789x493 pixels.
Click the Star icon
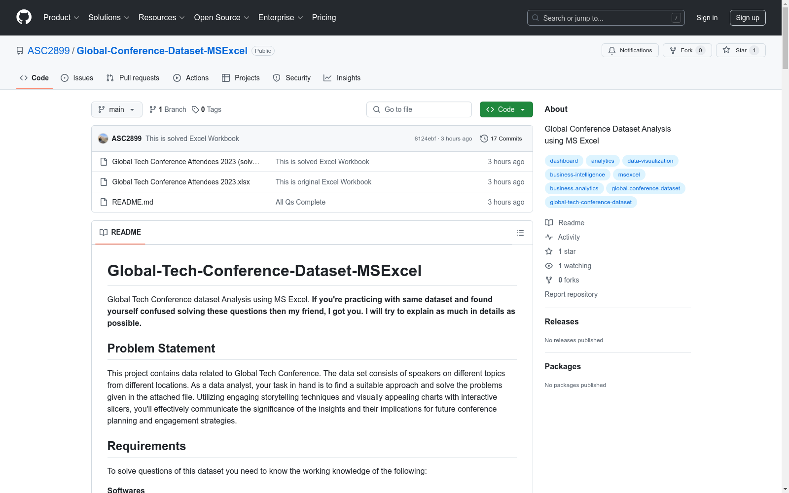click(x=726, y=50)
